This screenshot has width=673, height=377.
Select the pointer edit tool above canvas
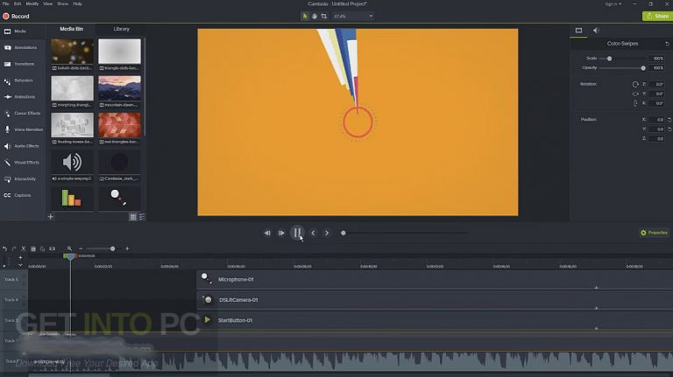(x=305, y=17)
